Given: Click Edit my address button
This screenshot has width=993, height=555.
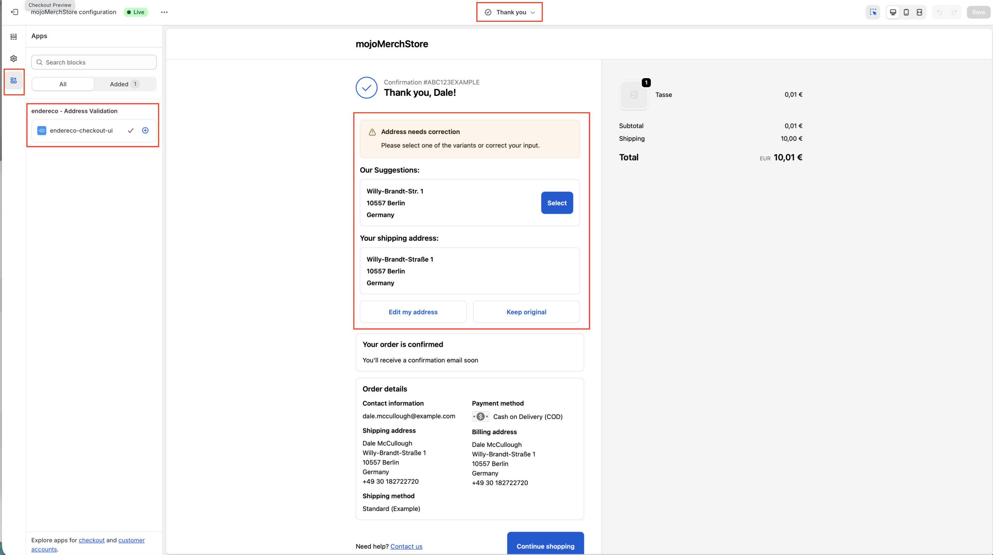Looking at the screenshot, I should point(413,312).
